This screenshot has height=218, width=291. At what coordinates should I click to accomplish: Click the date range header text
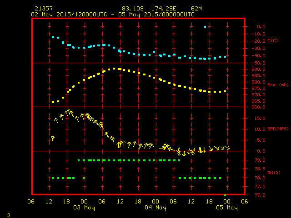(x=113, y=15)
